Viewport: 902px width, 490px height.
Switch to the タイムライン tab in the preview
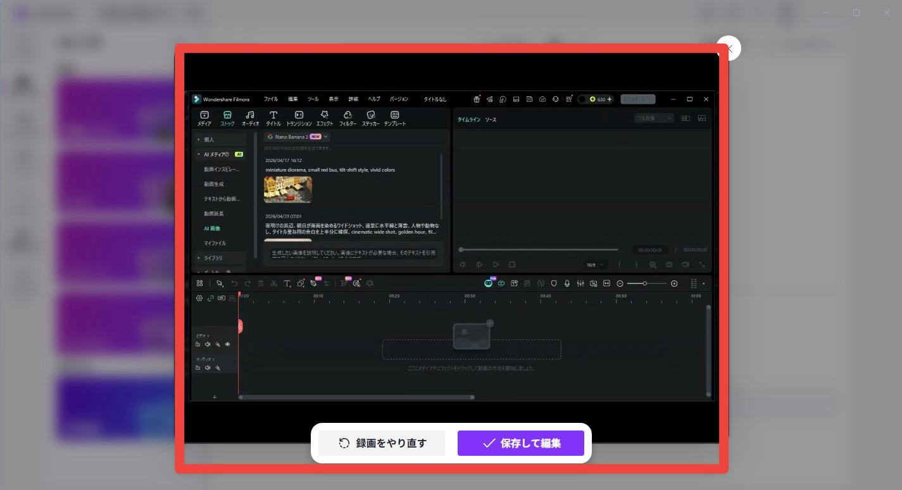468,120
